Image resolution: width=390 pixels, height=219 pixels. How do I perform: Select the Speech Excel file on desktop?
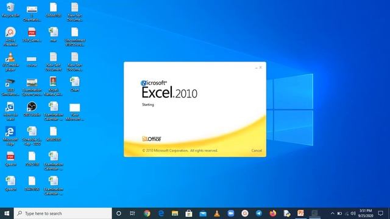click(x=10, y=183)
